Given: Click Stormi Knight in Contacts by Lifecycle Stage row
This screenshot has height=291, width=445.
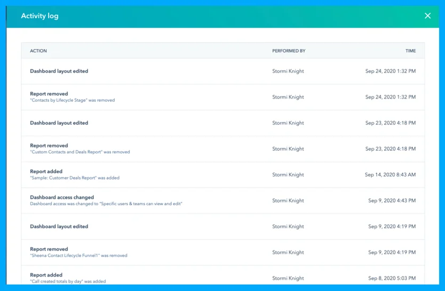Looking at the screenshot, I should point(288,97).
